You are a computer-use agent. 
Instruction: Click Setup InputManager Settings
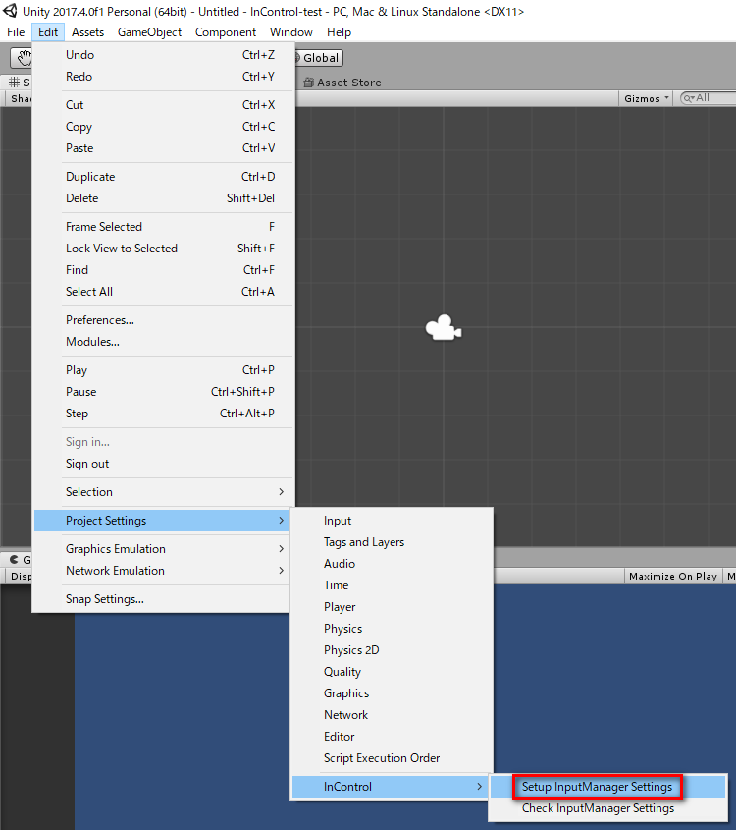(608, 787)
